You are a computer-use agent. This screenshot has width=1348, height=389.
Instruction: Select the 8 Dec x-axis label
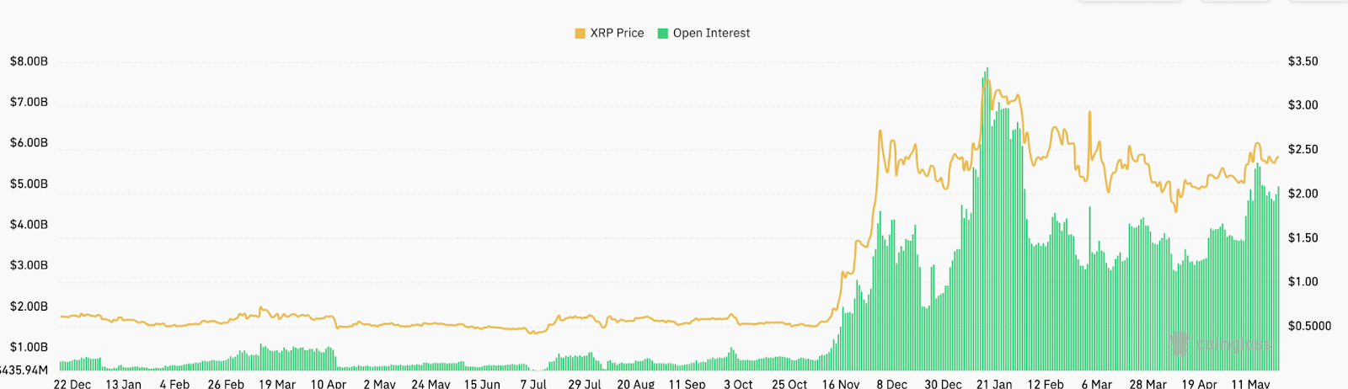(x=892, y=384)
